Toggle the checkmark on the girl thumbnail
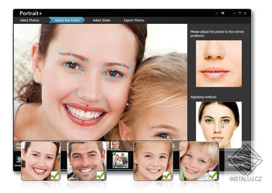Screen dimensions: 272x193 167,175
